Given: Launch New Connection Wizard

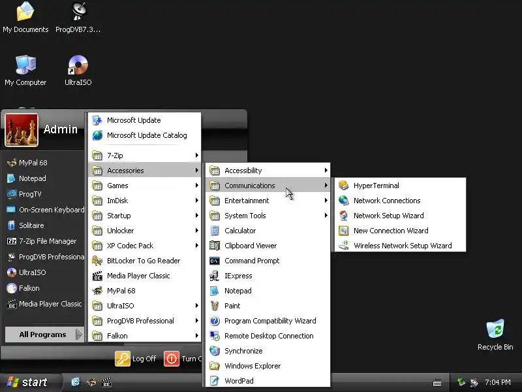Looking at the screenshot, I should point(400,231).
